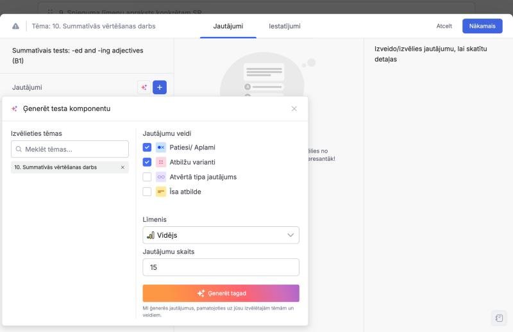Click the Īsa atbilde label text
This screenshot has width=513, height=332.
tap(185, 192)
